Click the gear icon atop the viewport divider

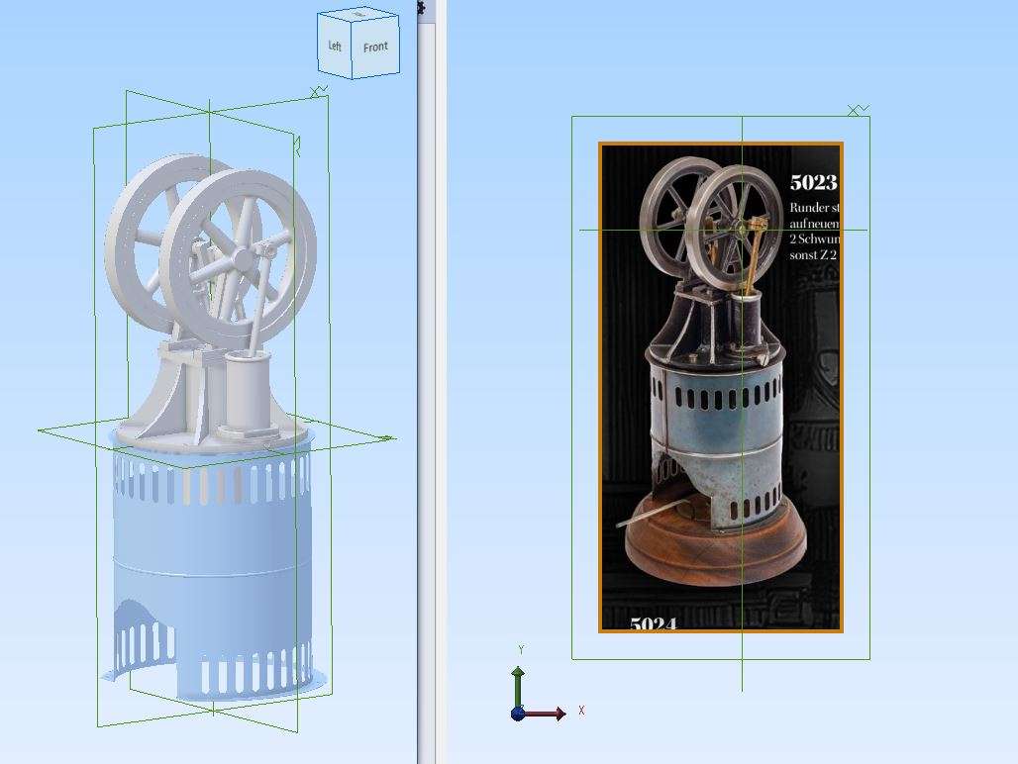[x=422, y=7]
